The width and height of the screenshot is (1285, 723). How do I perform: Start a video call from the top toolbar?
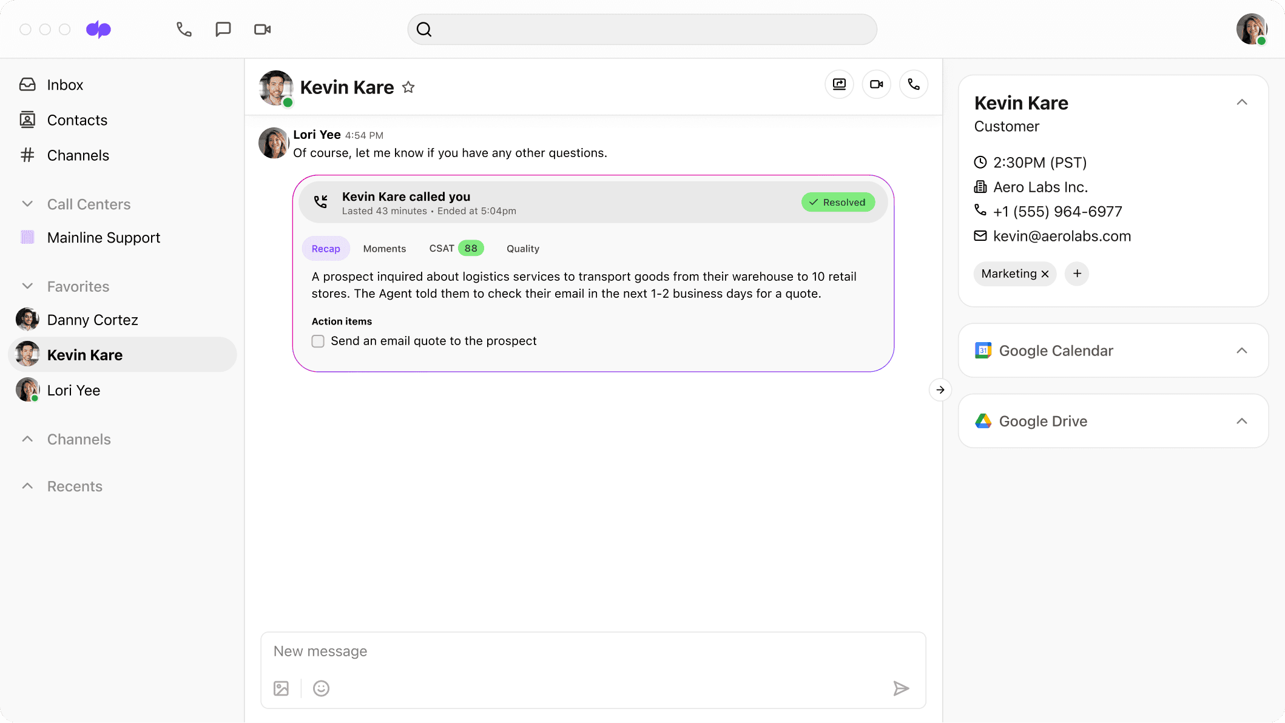261,29
